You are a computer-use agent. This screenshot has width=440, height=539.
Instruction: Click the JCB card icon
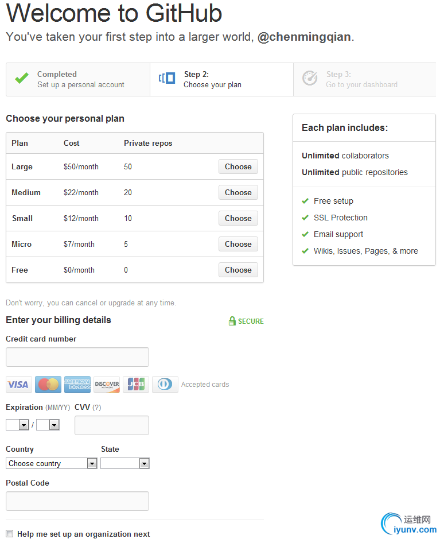(136, 385)
